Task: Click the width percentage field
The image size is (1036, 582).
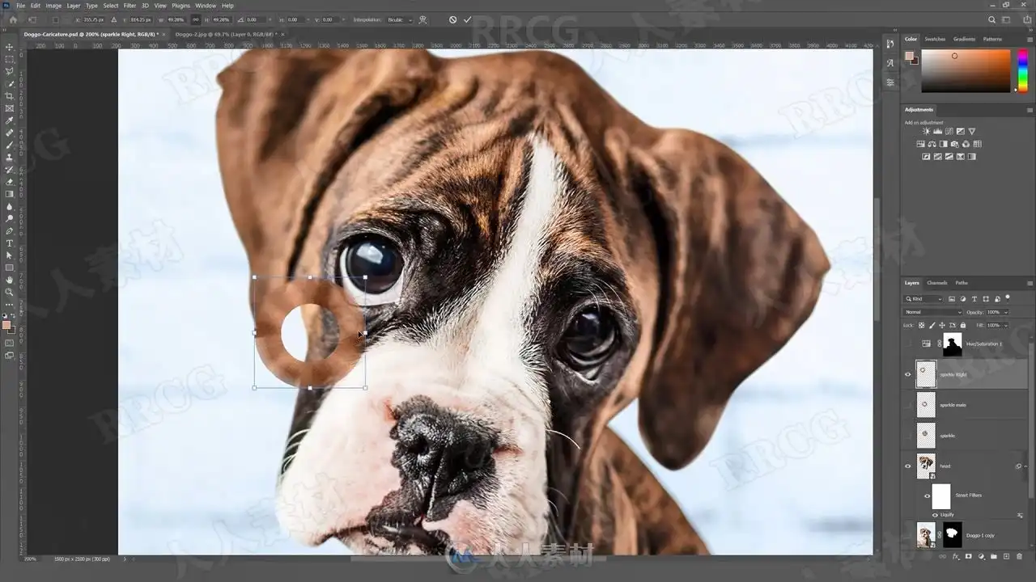Action: tap(176, 19)
